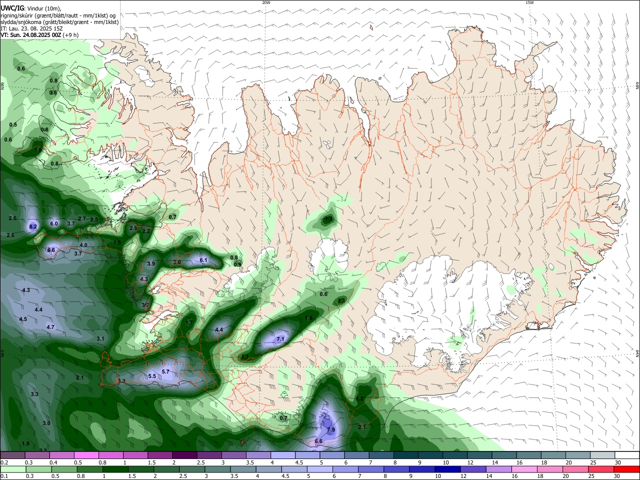The image size is (640, 480).
Task: Pick the dark navy 10–12 mm rain swatch
Action: (x=446, y=469)
